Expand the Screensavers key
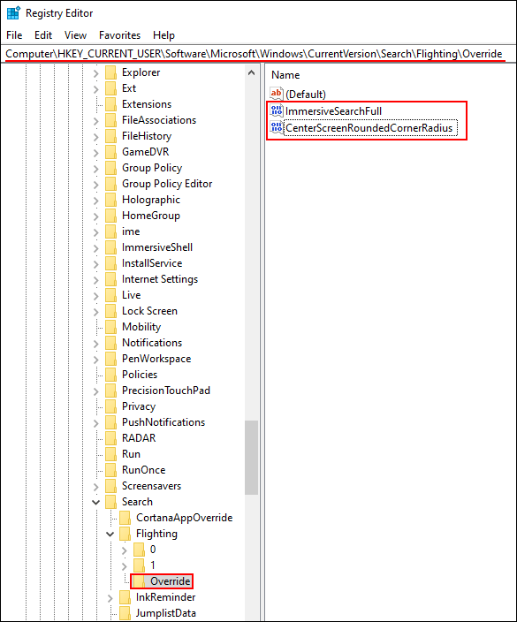Image resolution: width=517 pixels, height=622 pixels. pos(95,486)
